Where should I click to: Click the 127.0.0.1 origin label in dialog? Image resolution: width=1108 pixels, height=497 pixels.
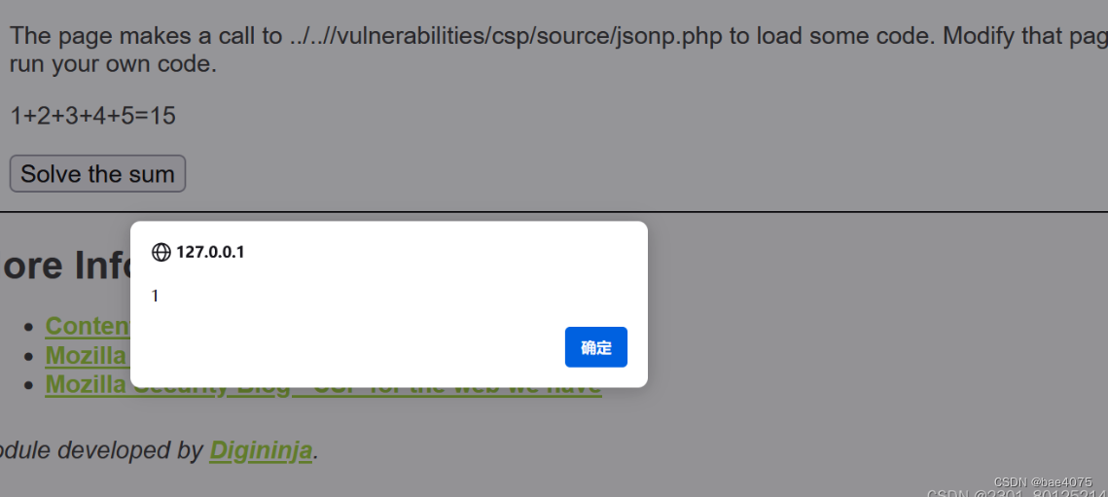[210, 252]
